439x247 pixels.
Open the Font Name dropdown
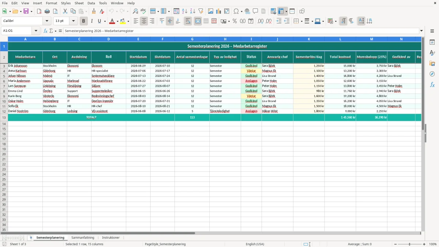(47, 21)
